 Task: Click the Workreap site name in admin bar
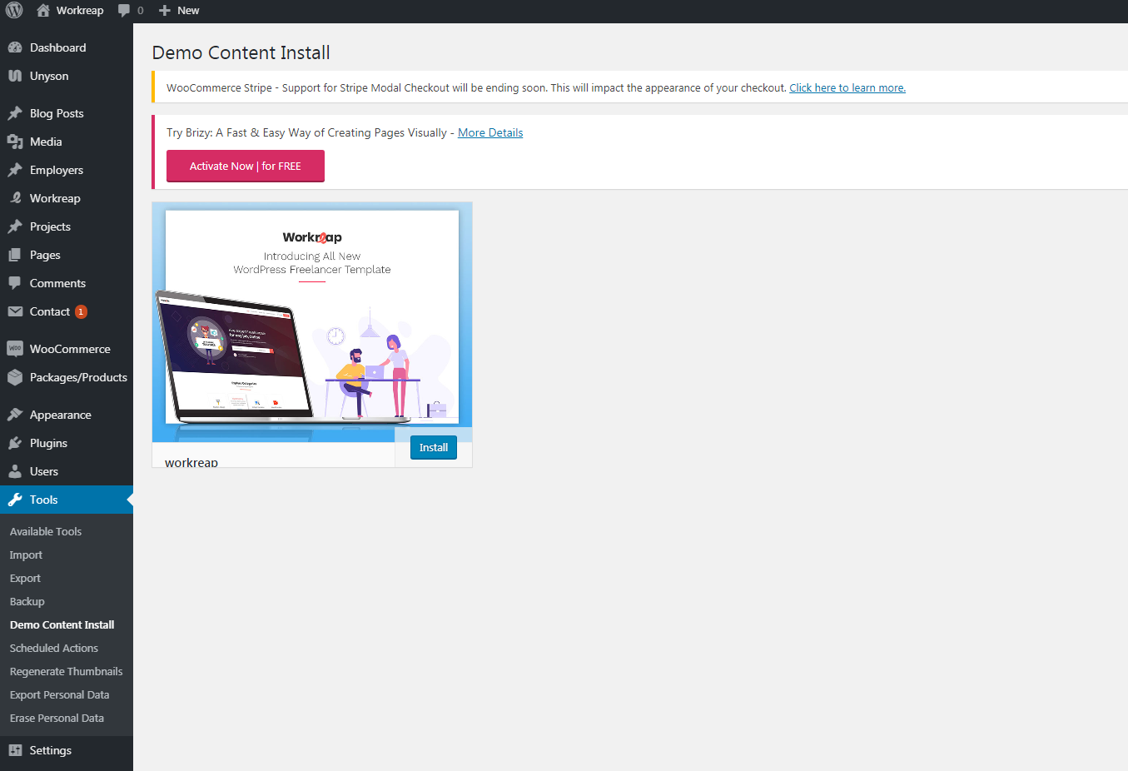(80, 10)
